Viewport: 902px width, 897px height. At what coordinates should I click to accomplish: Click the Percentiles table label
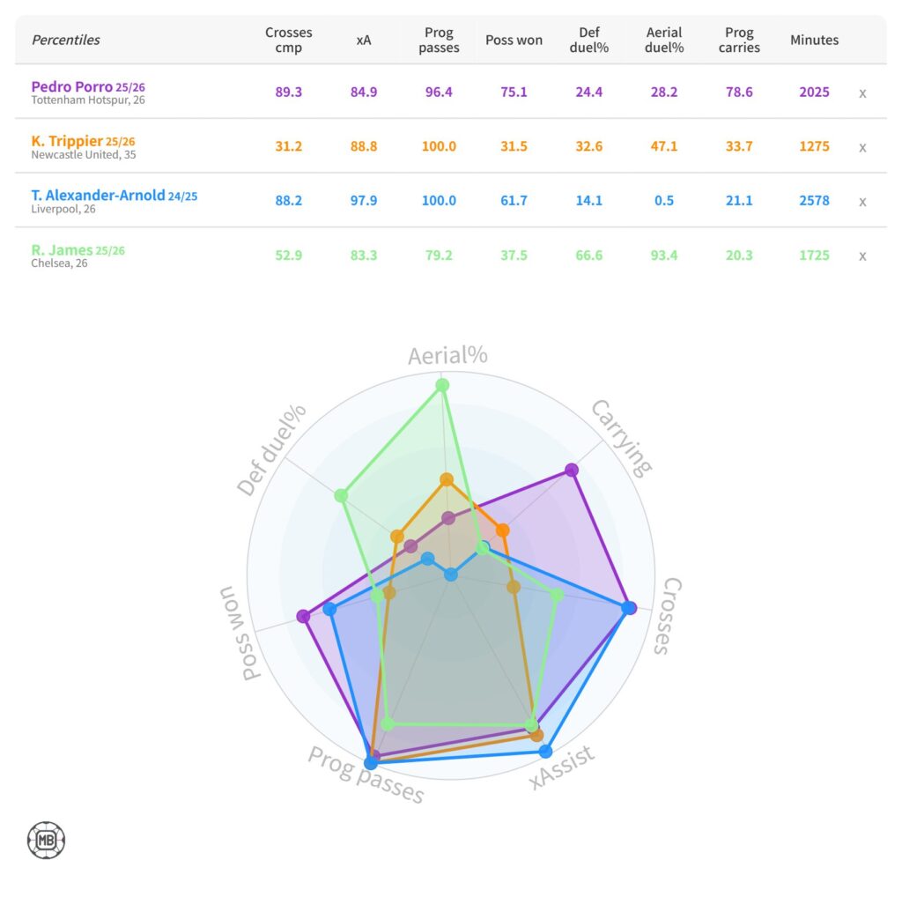click(66, 40)
